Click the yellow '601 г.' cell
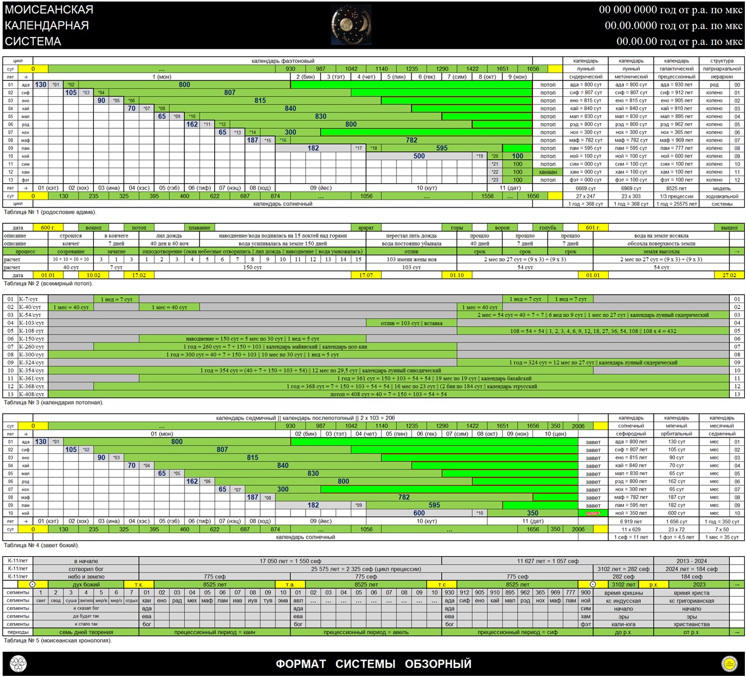Image resolution: width=746 pixels, height=677 pixels. point(593,228)
